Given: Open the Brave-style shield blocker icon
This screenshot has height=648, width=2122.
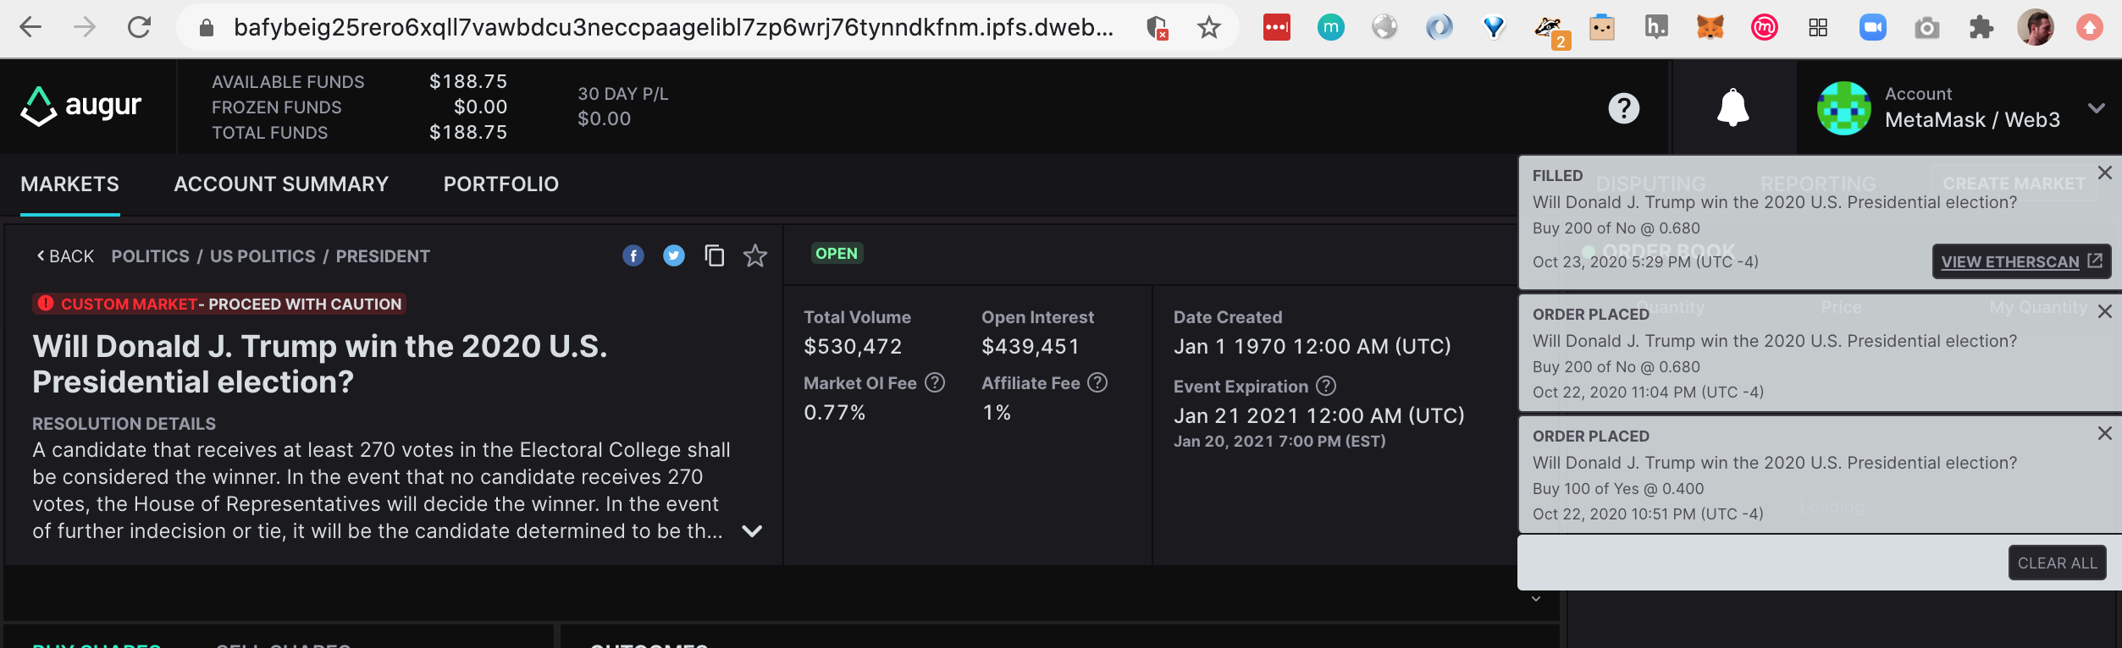Looking at the screenshot, I should tap(1157, 28).
